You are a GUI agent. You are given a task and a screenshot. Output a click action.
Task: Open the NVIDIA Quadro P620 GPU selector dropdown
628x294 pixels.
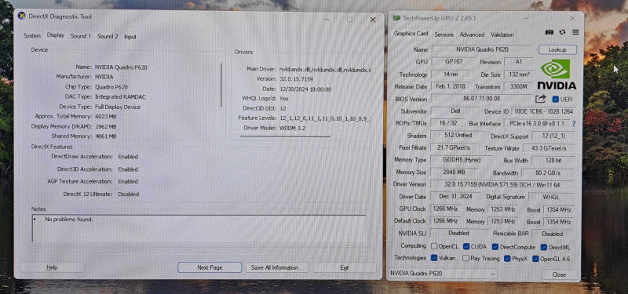click(x=444, y=274)
